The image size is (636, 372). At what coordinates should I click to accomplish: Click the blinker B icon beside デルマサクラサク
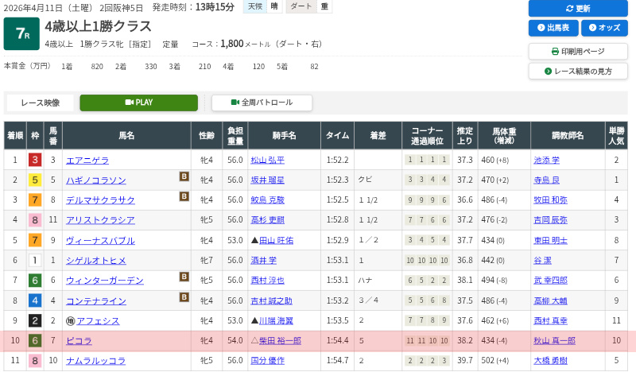click(x=184, y=196)
